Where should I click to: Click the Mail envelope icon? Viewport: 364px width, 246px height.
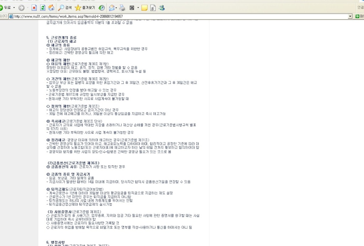click(x=112, y=8)
